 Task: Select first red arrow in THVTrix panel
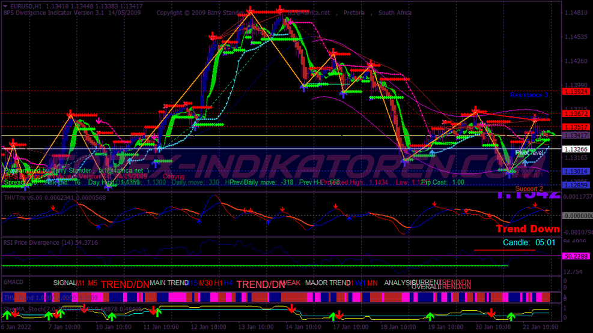pos(53,208)
